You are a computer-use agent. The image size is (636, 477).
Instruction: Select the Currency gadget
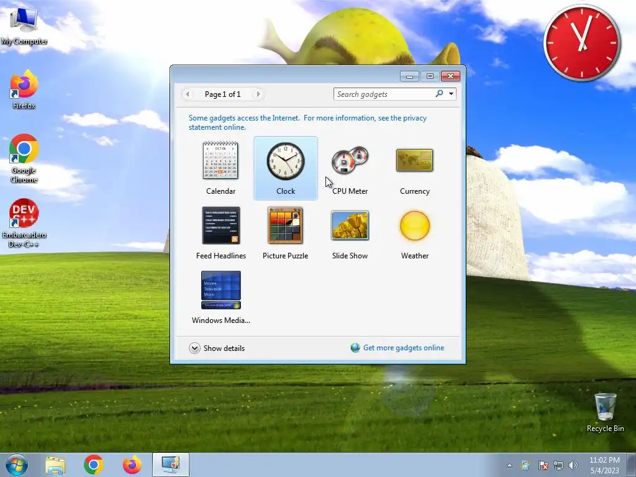(x=414, y=168)
